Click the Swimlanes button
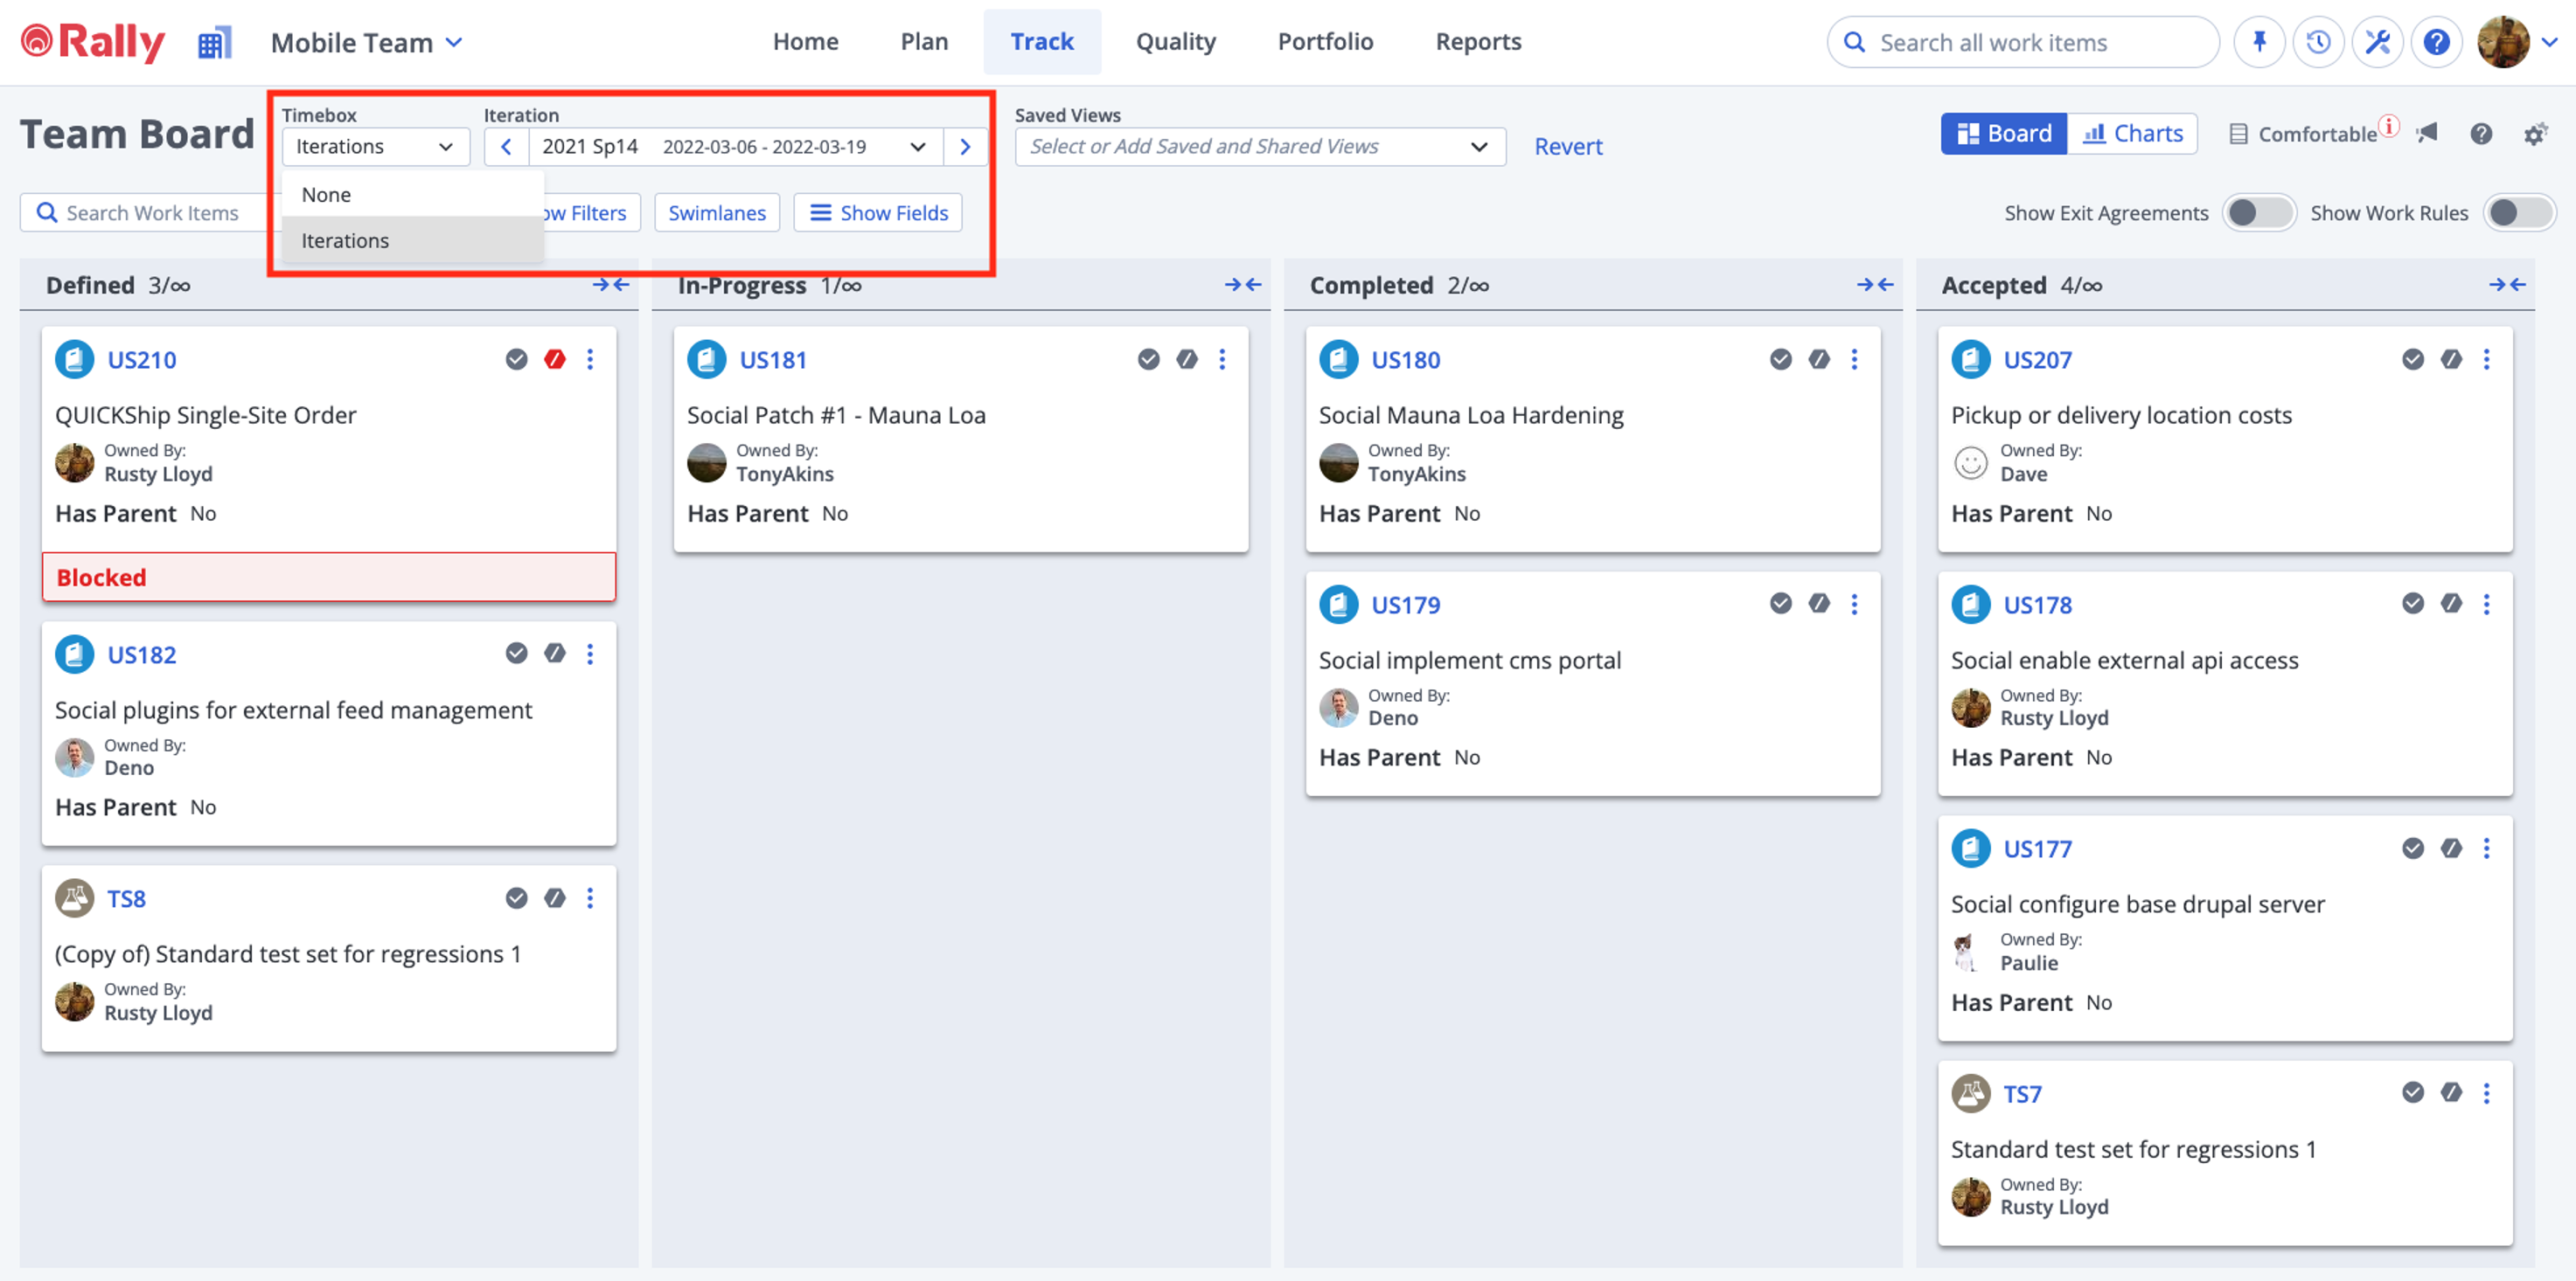2576x1281 pixels. 716,213
